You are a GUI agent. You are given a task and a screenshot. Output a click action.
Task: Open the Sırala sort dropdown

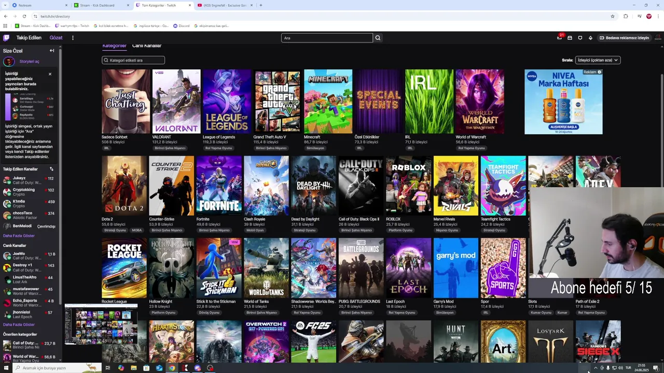598,60
